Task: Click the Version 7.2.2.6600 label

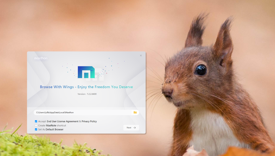Action: point(87,94)
